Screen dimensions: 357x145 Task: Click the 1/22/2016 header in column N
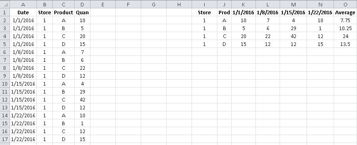point(320,12)
